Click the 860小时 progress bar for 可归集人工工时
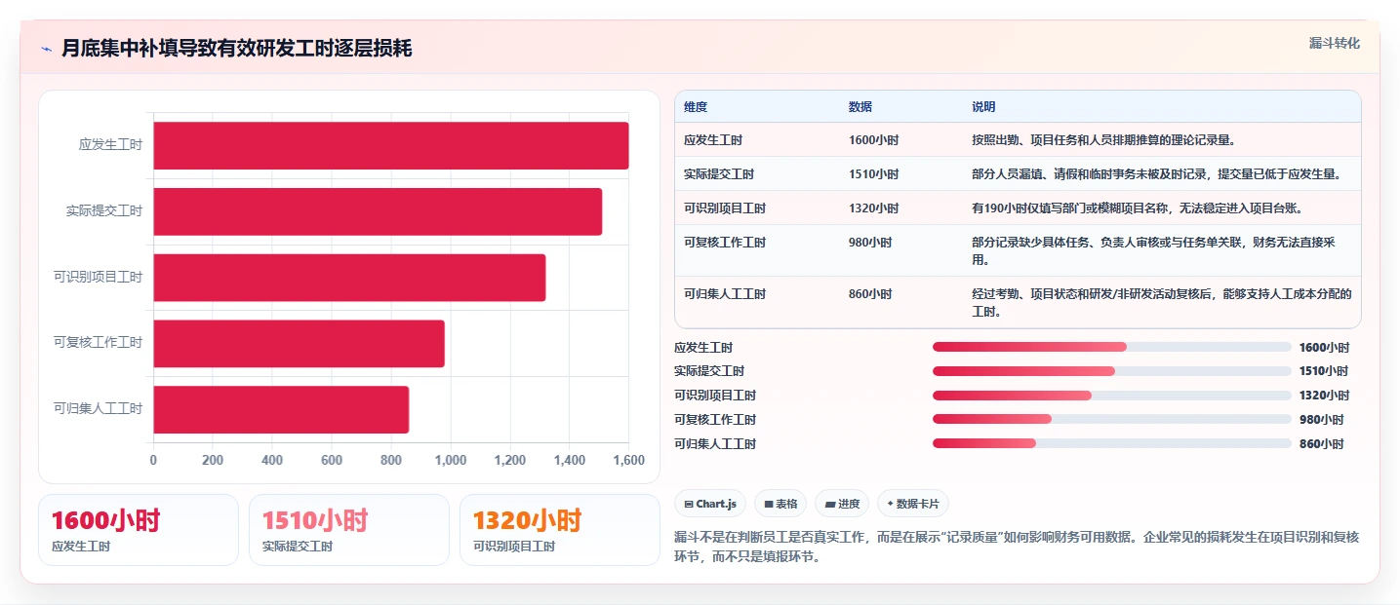Viewport: 1400px width, 605px height. tap(1112, 443)
